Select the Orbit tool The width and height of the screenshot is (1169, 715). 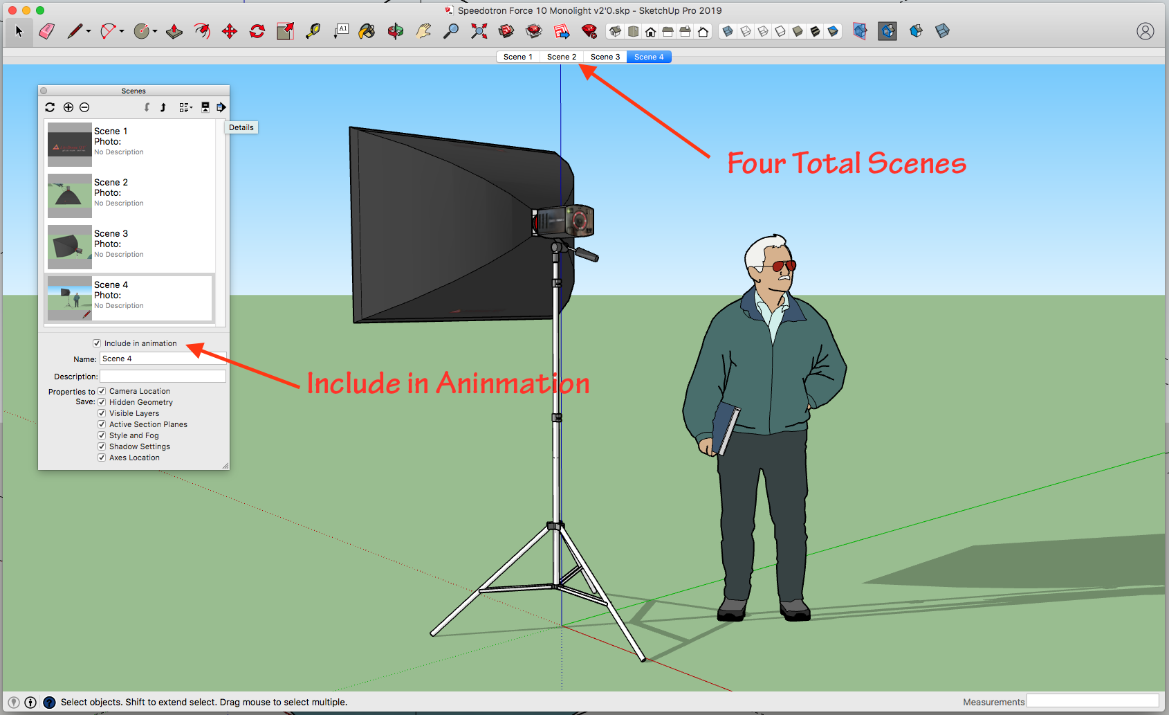(x=395, y=31)
